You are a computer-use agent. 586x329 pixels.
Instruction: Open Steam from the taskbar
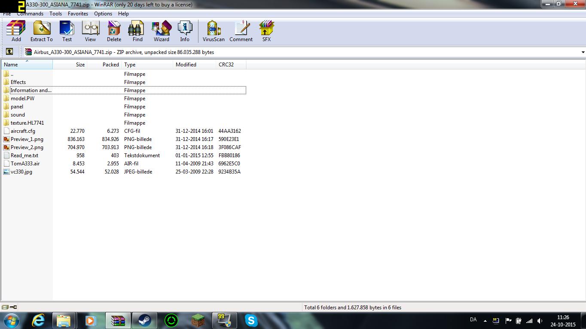(144, 320)
